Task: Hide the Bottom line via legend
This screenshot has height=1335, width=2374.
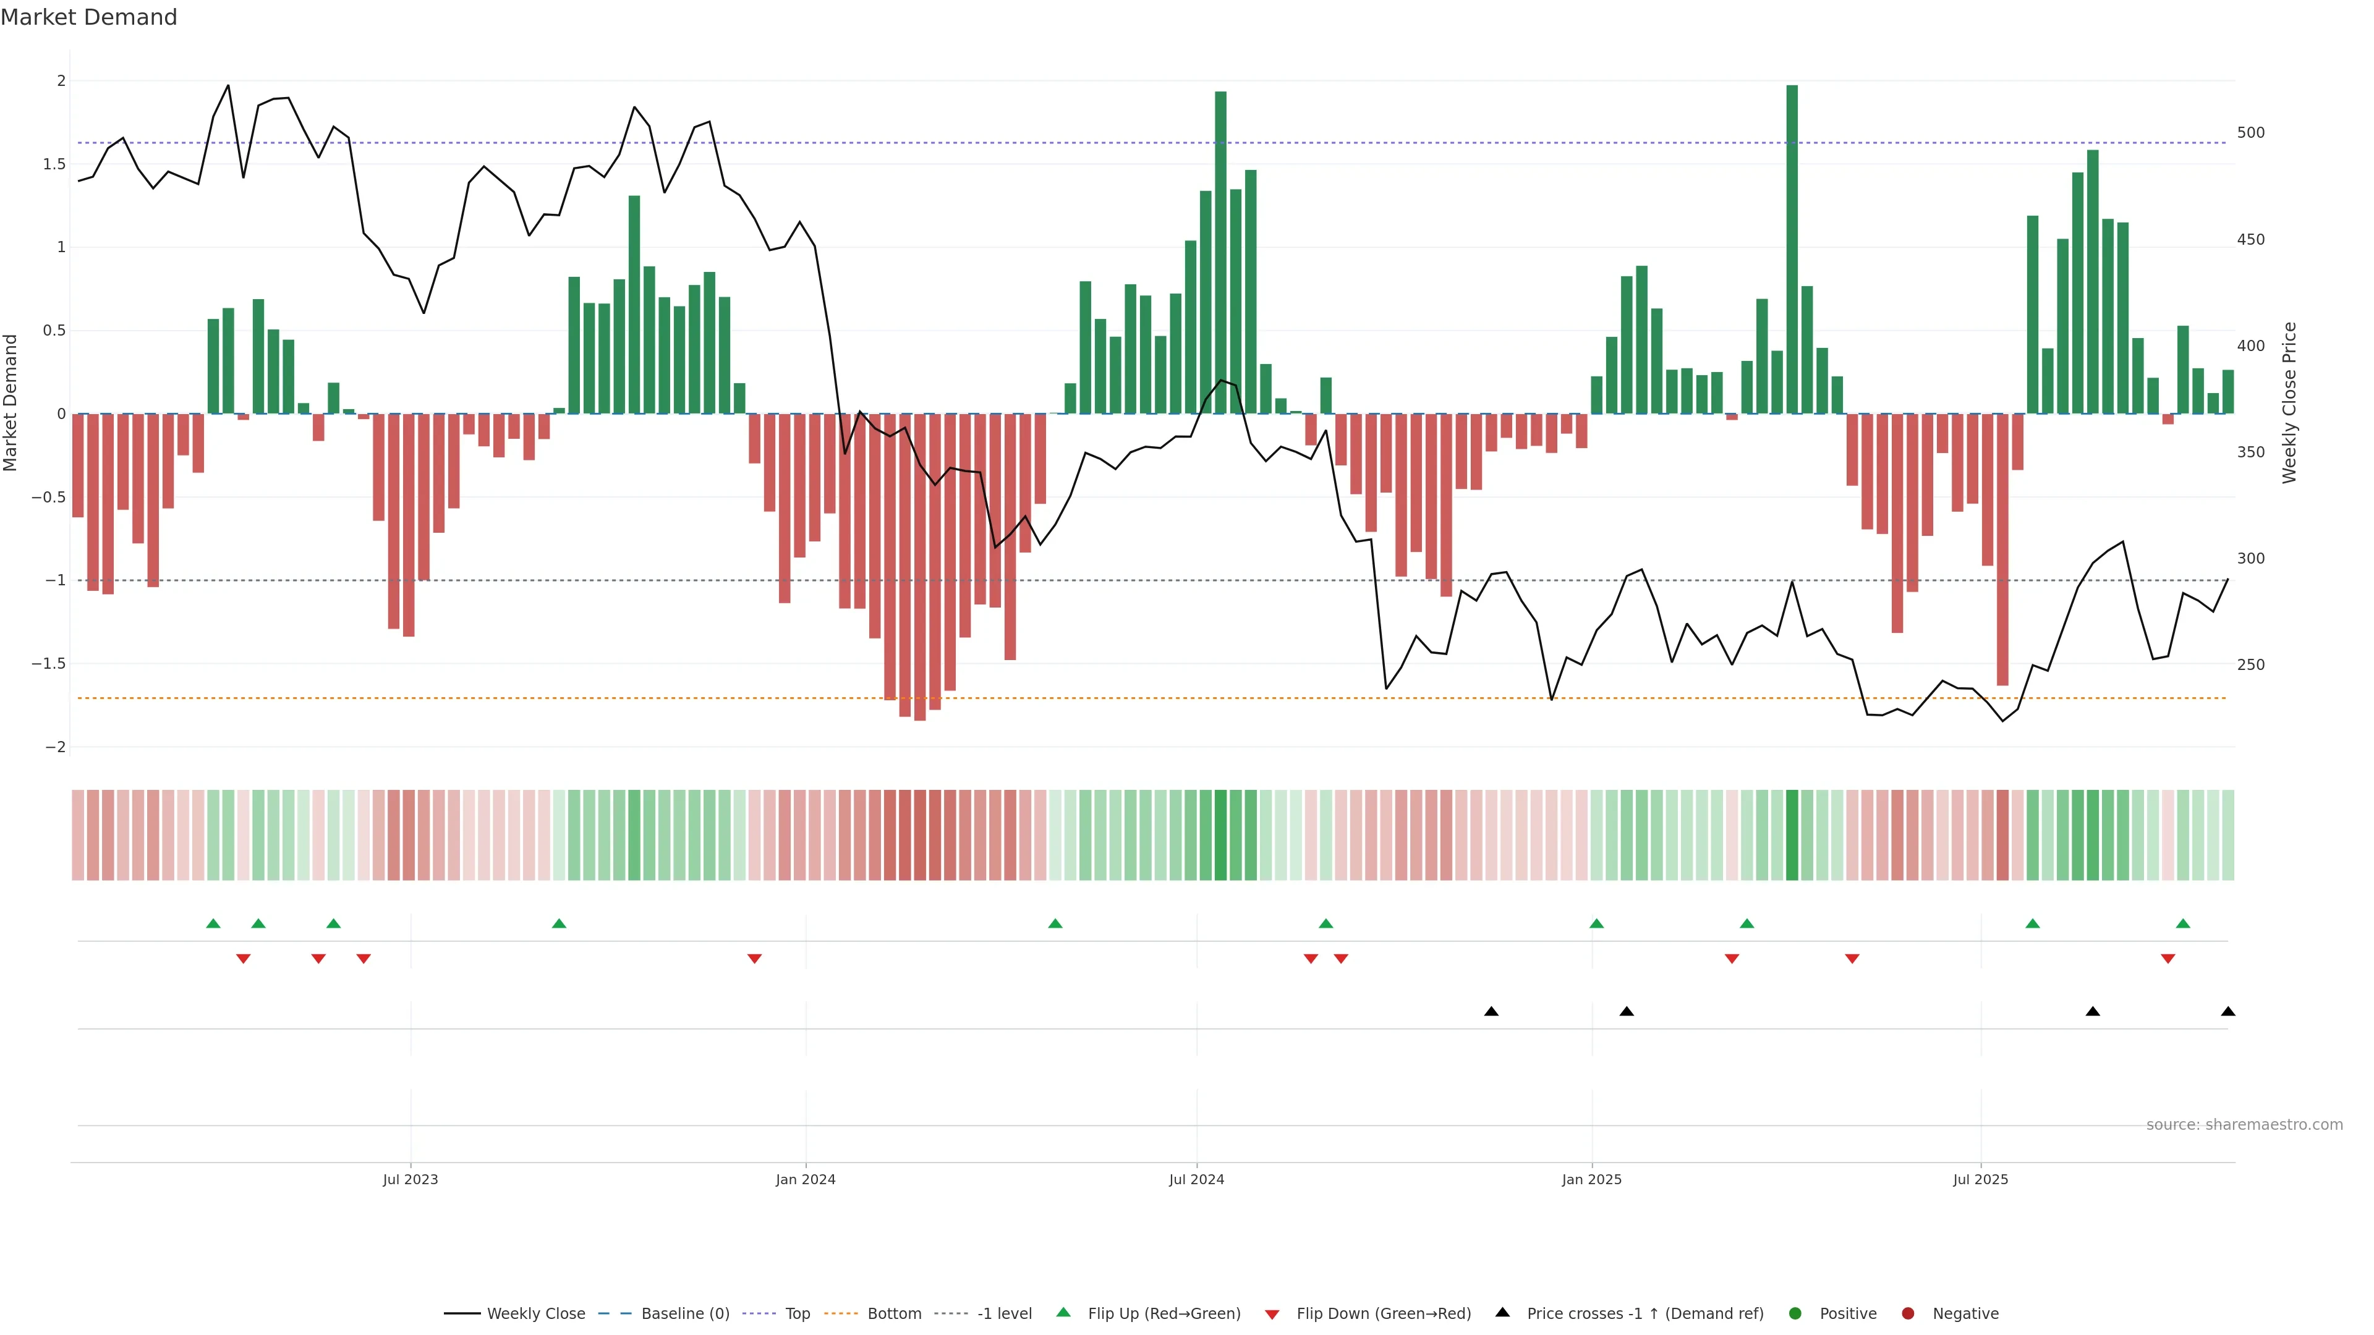Action: pos(894,1313)
